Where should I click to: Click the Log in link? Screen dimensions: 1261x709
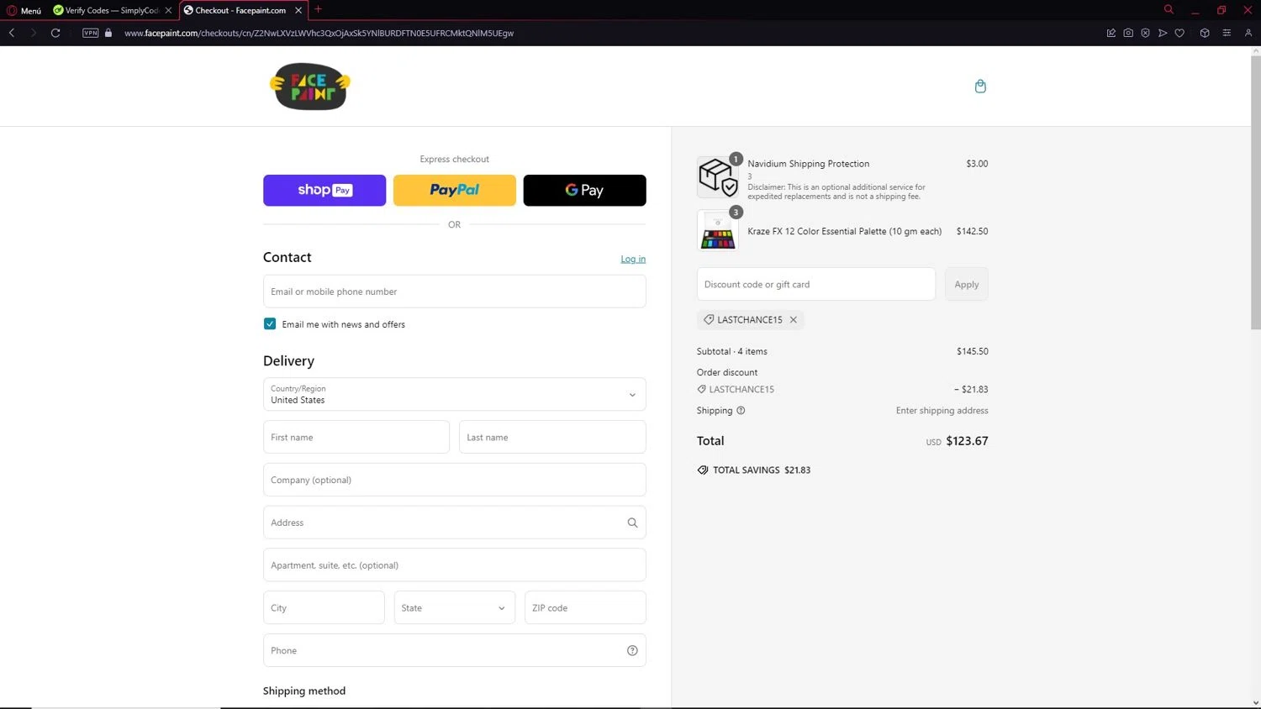coord(633,259)
